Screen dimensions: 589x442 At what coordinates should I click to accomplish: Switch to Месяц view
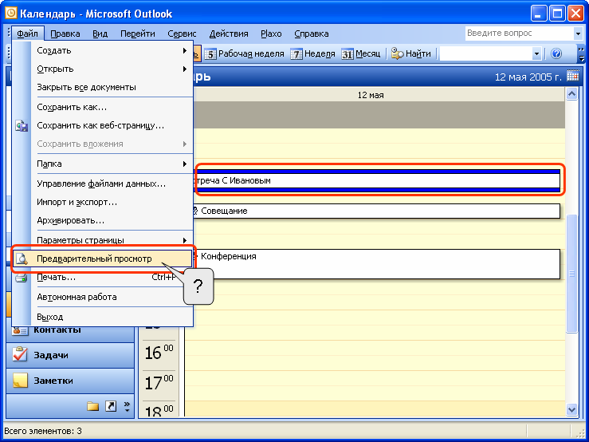[361, 53]
